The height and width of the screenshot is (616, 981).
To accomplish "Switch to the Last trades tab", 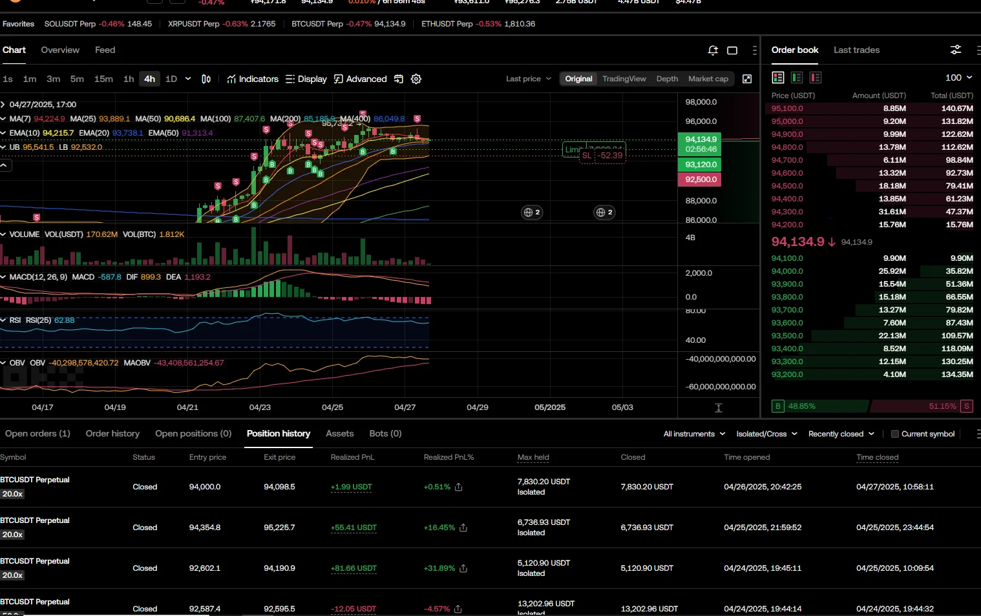I will [x=856, y=50].
